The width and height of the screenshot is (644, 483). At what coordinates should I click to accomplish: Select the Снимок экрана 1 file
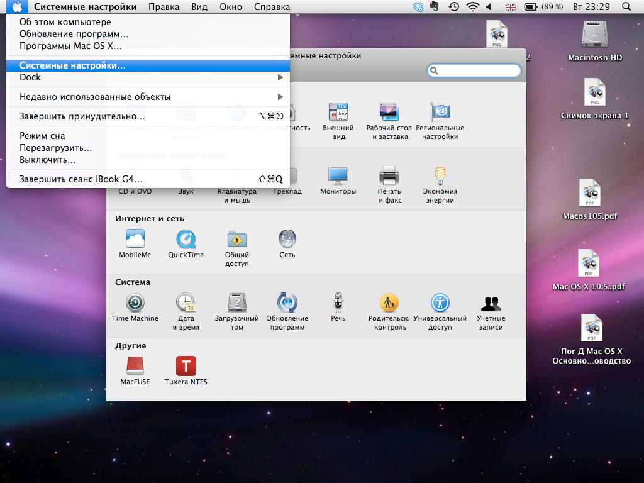[594, 99]
